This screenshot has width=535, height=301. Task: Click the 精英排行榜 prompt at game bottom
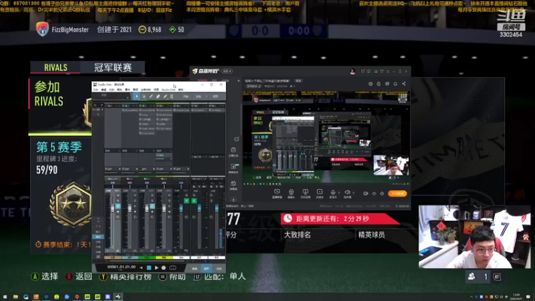coord(126,276)
